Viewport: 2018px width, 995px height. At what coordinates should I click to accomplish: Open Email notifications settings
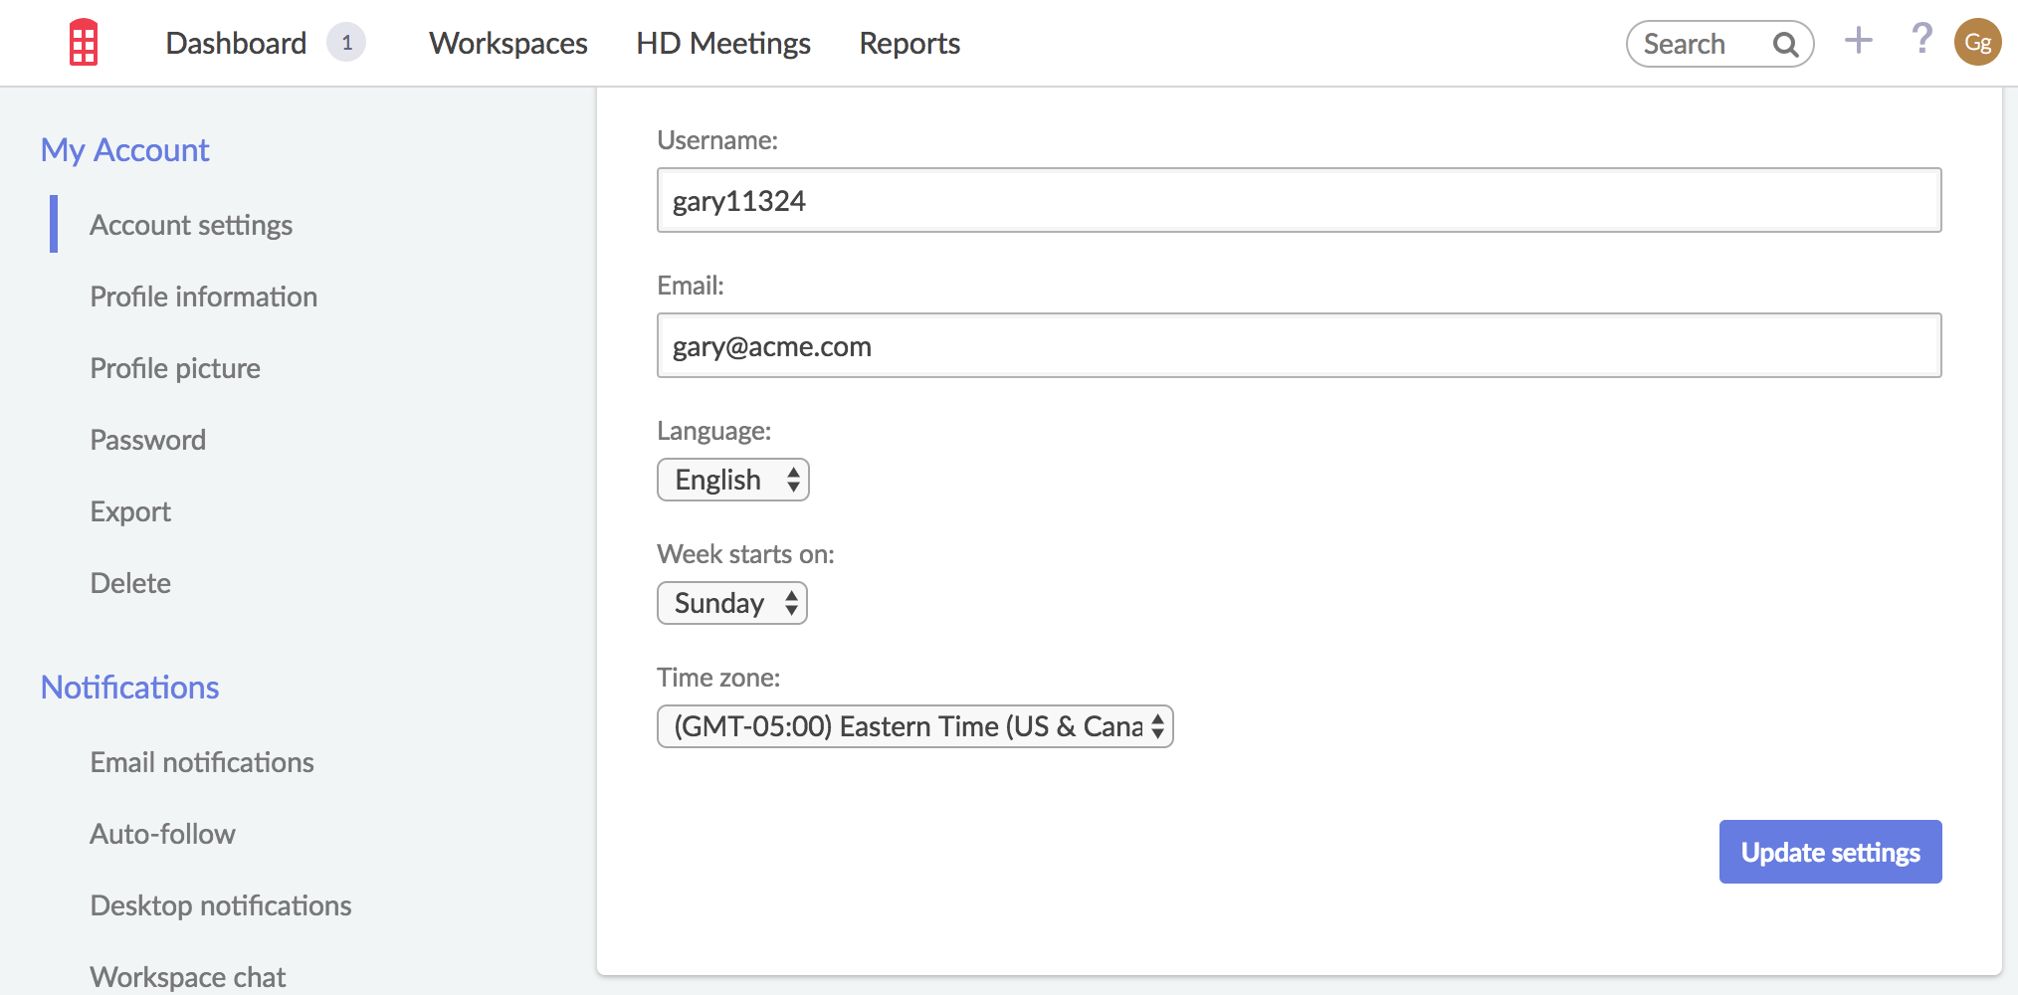[202, 762]
